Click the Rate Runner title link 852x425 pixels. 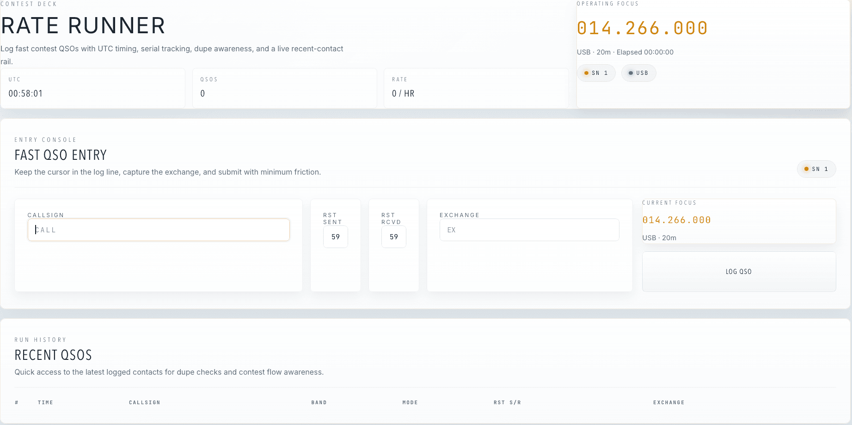pyautogui.click(x=83, y=25)
